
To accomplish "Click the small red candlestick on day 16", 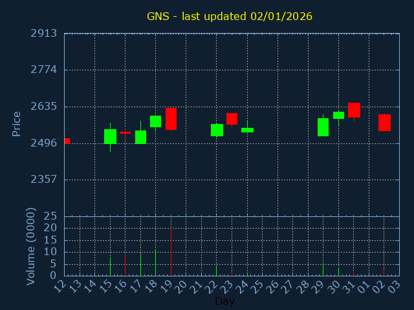I will pos(125,132).
